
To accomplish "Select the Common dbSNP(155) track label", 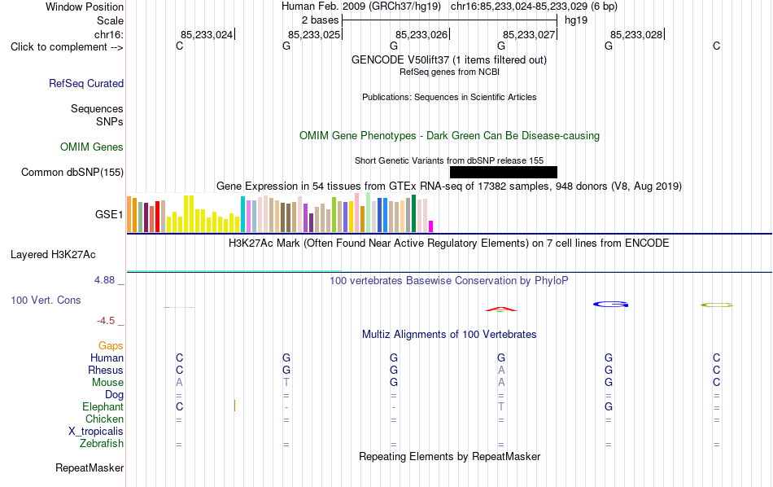I will [72, 172].
